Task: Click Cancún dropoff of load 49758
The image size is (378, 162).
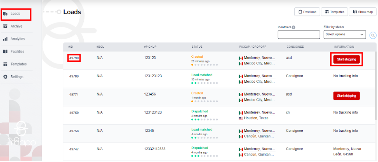Action: coord(260,136)
